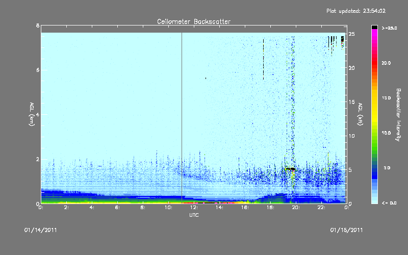Select the "01/15/2011" end date label

[x=346, y=230]
